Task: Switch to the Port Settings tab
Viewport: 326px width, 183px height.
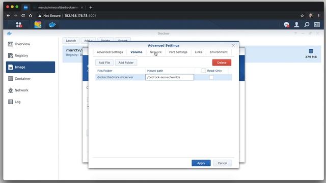Action: (x=178, y=52)
